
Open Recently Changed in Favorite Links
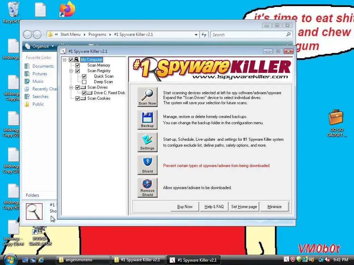(x=41, y=89)
